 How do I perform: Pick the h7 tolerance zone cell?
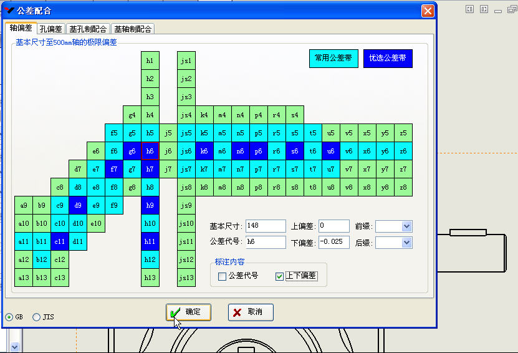click(x=150, y=169)
